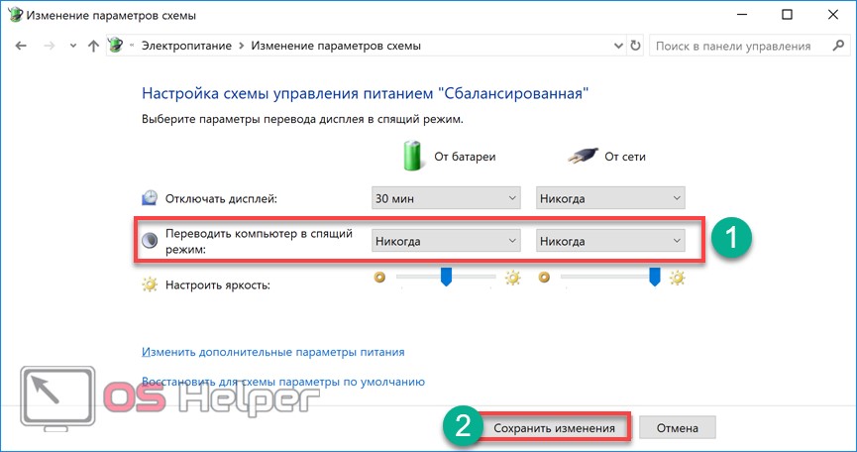Click the От батареи column label
857x452 pixels.
coord(465,157)
